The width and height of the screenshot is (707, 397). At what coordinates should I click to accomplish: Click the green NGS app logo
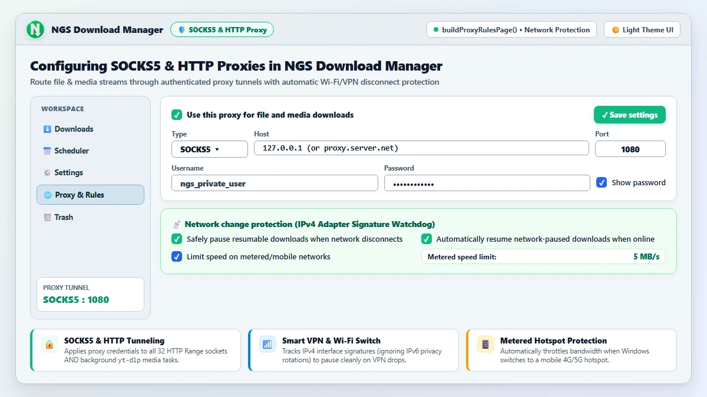pyautogui.click(x=36, y=29)
